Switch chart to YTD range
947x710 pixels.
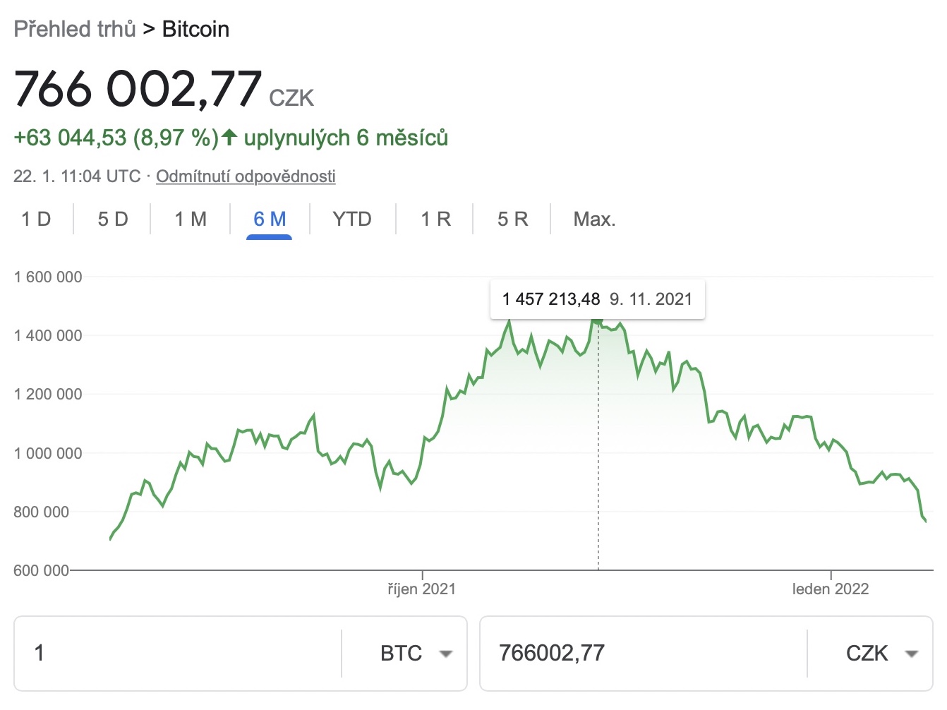coord(352,219)
